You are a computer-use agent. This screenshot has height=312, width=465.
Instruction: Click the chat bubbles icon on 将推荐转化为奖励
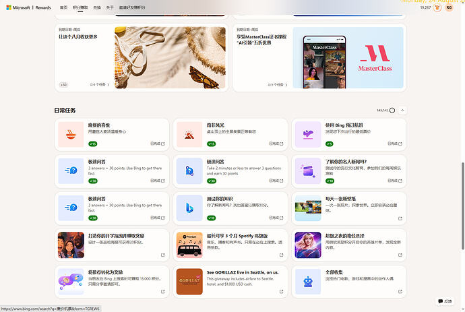(x=71, y=282)
